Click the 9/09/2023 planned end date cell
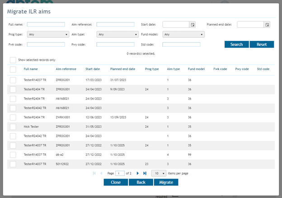The width and height of the screenshot is (282, 198). coord(117,90)
